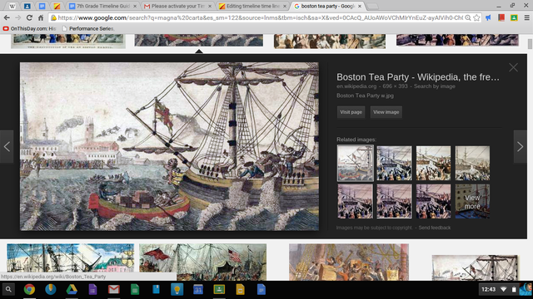The image size is (533, 299).
Task: Open Google Sheets green shelf icon
Action: (x=135, y=290)
